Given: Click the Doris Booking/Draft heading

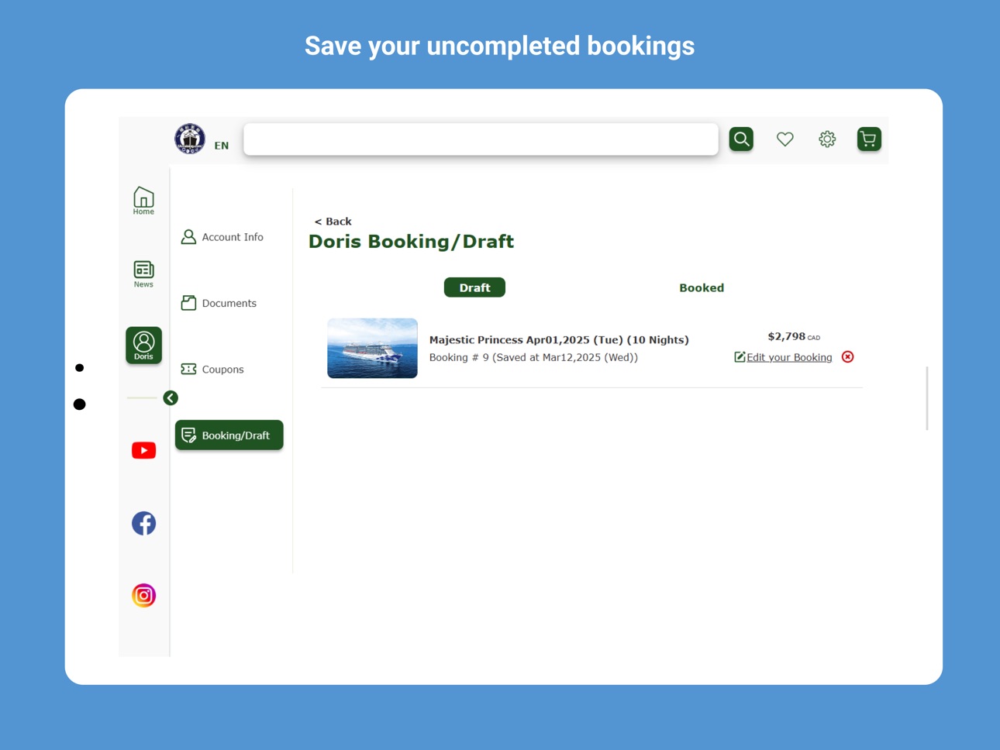Looking at the screenshot, I should (x=411, y=242).
